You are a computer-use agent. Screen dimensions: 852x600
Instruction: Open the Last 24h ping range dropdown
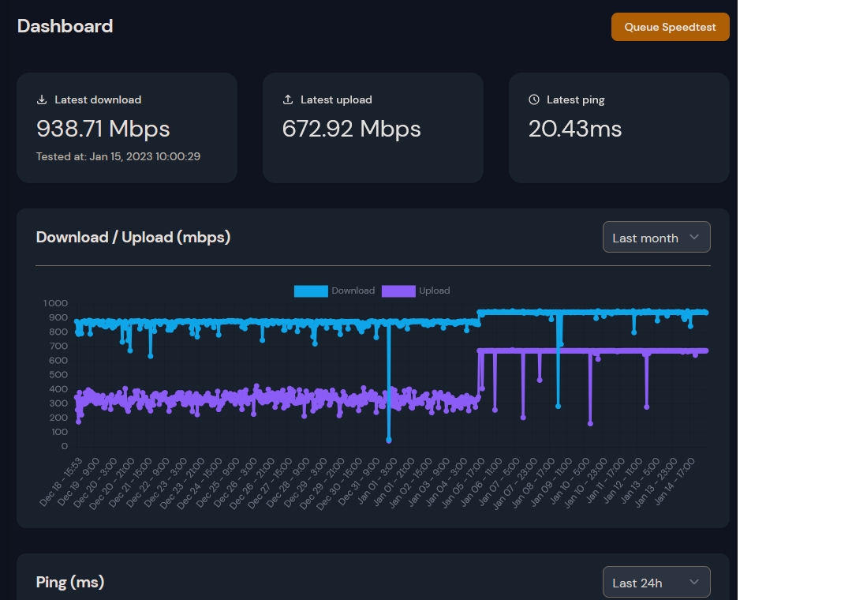pos(656,582)
